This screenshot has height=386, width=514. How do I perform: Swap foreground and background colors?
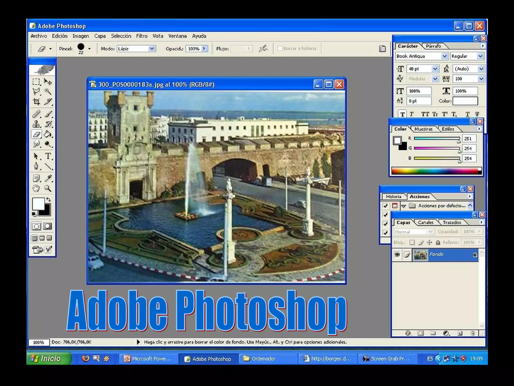48,200
